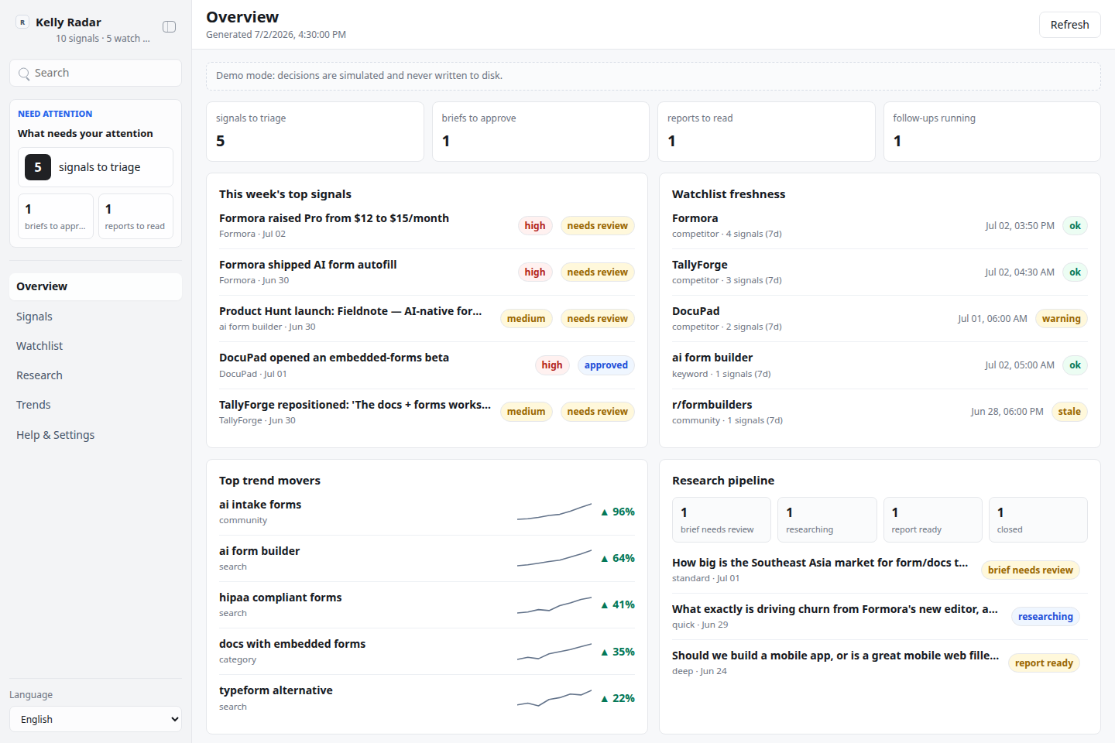The height and width of the screenshot is (743, 1115).
Task: Click the typeform alternative sparkline chart
Action: [x=554, y=698]
